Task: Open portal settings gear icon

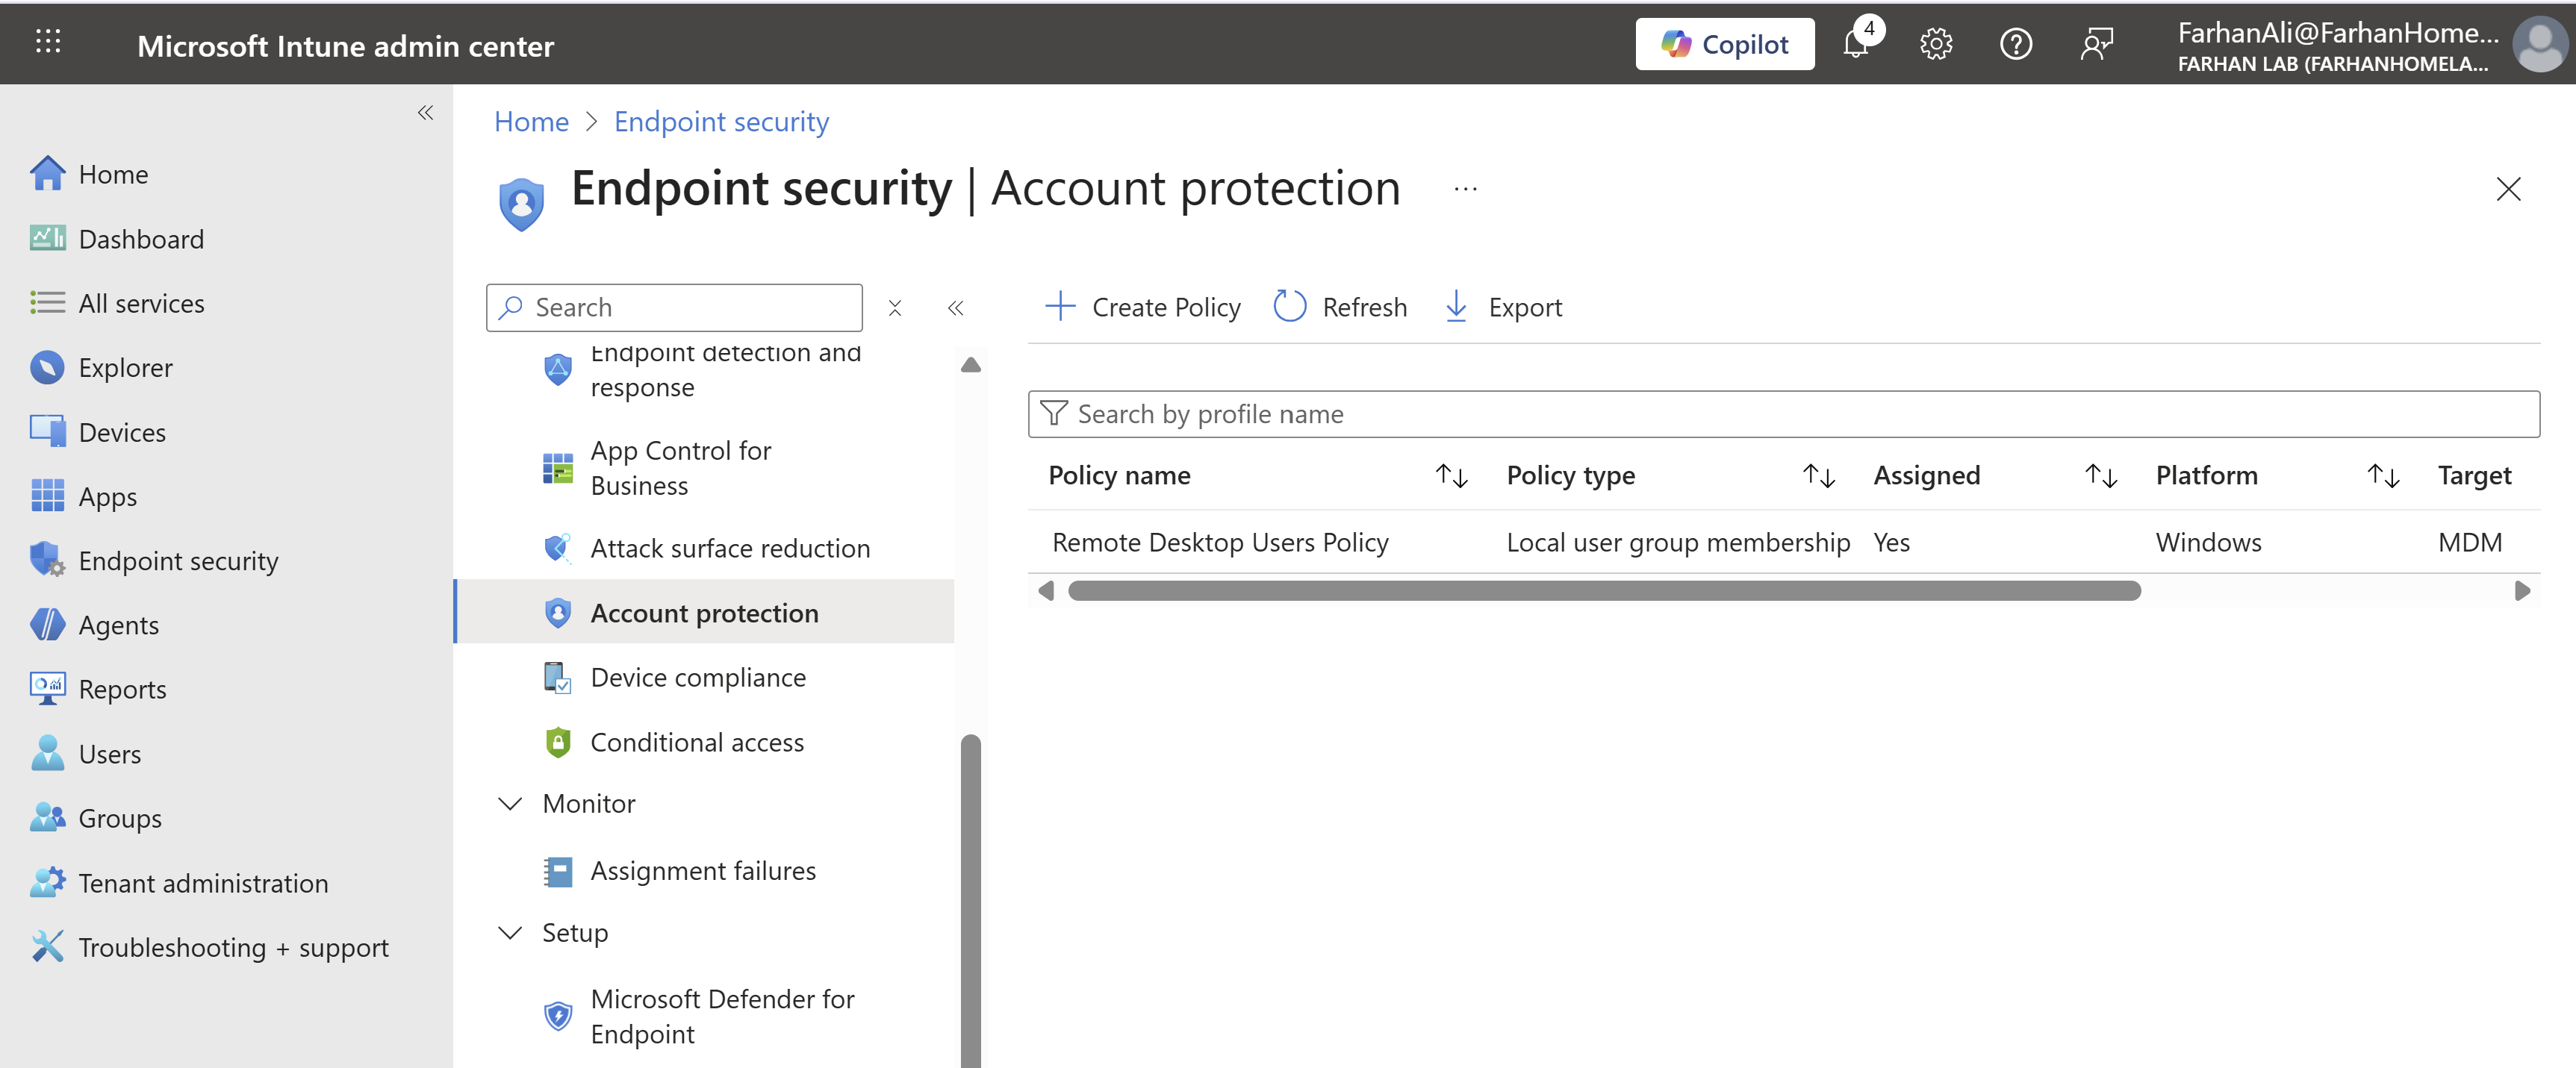Action: coord(1936,45)
